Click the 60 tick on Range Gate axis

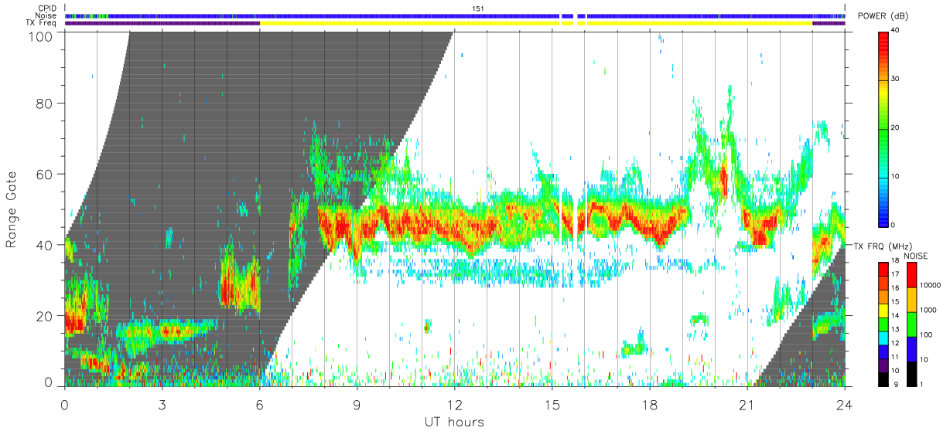[x=44, y=174]
